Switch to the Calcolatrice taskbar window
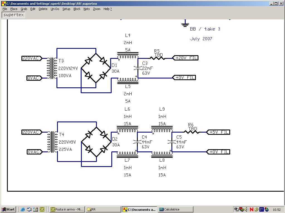285x213 pixels. (x=175, y=209)
